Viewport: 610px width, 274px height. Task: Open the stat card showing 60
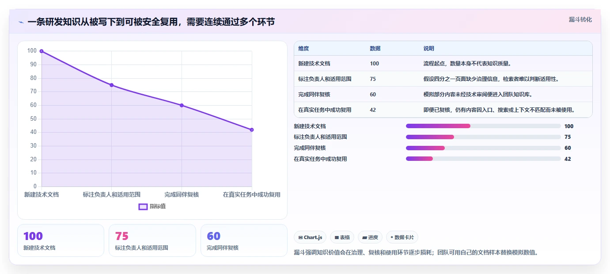[x=244, y=240]
